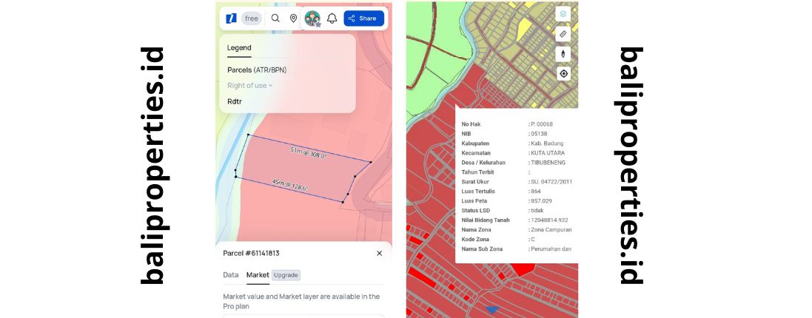Click the compass north icon
812x318 pixels.
click(x=563, y=54)
